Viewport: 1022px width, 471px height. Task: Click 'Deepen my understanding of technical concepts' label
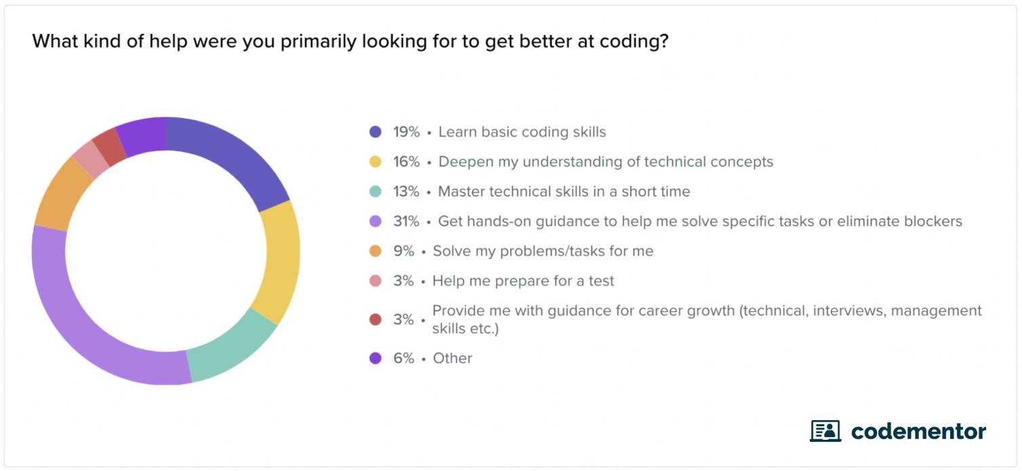point(605,162)
